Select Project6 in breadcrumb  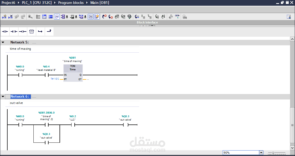pos(8,3)
